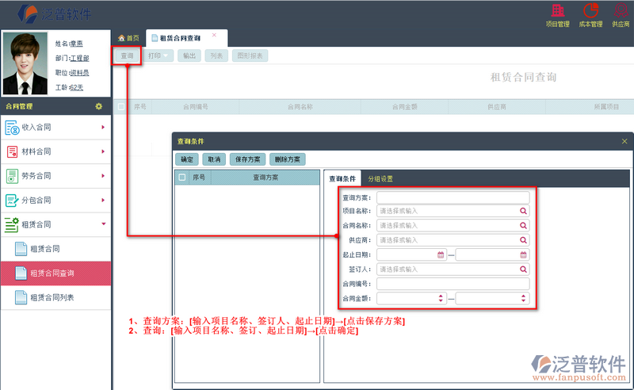Tick the main table header checkbox

click(x=121, y=107)
